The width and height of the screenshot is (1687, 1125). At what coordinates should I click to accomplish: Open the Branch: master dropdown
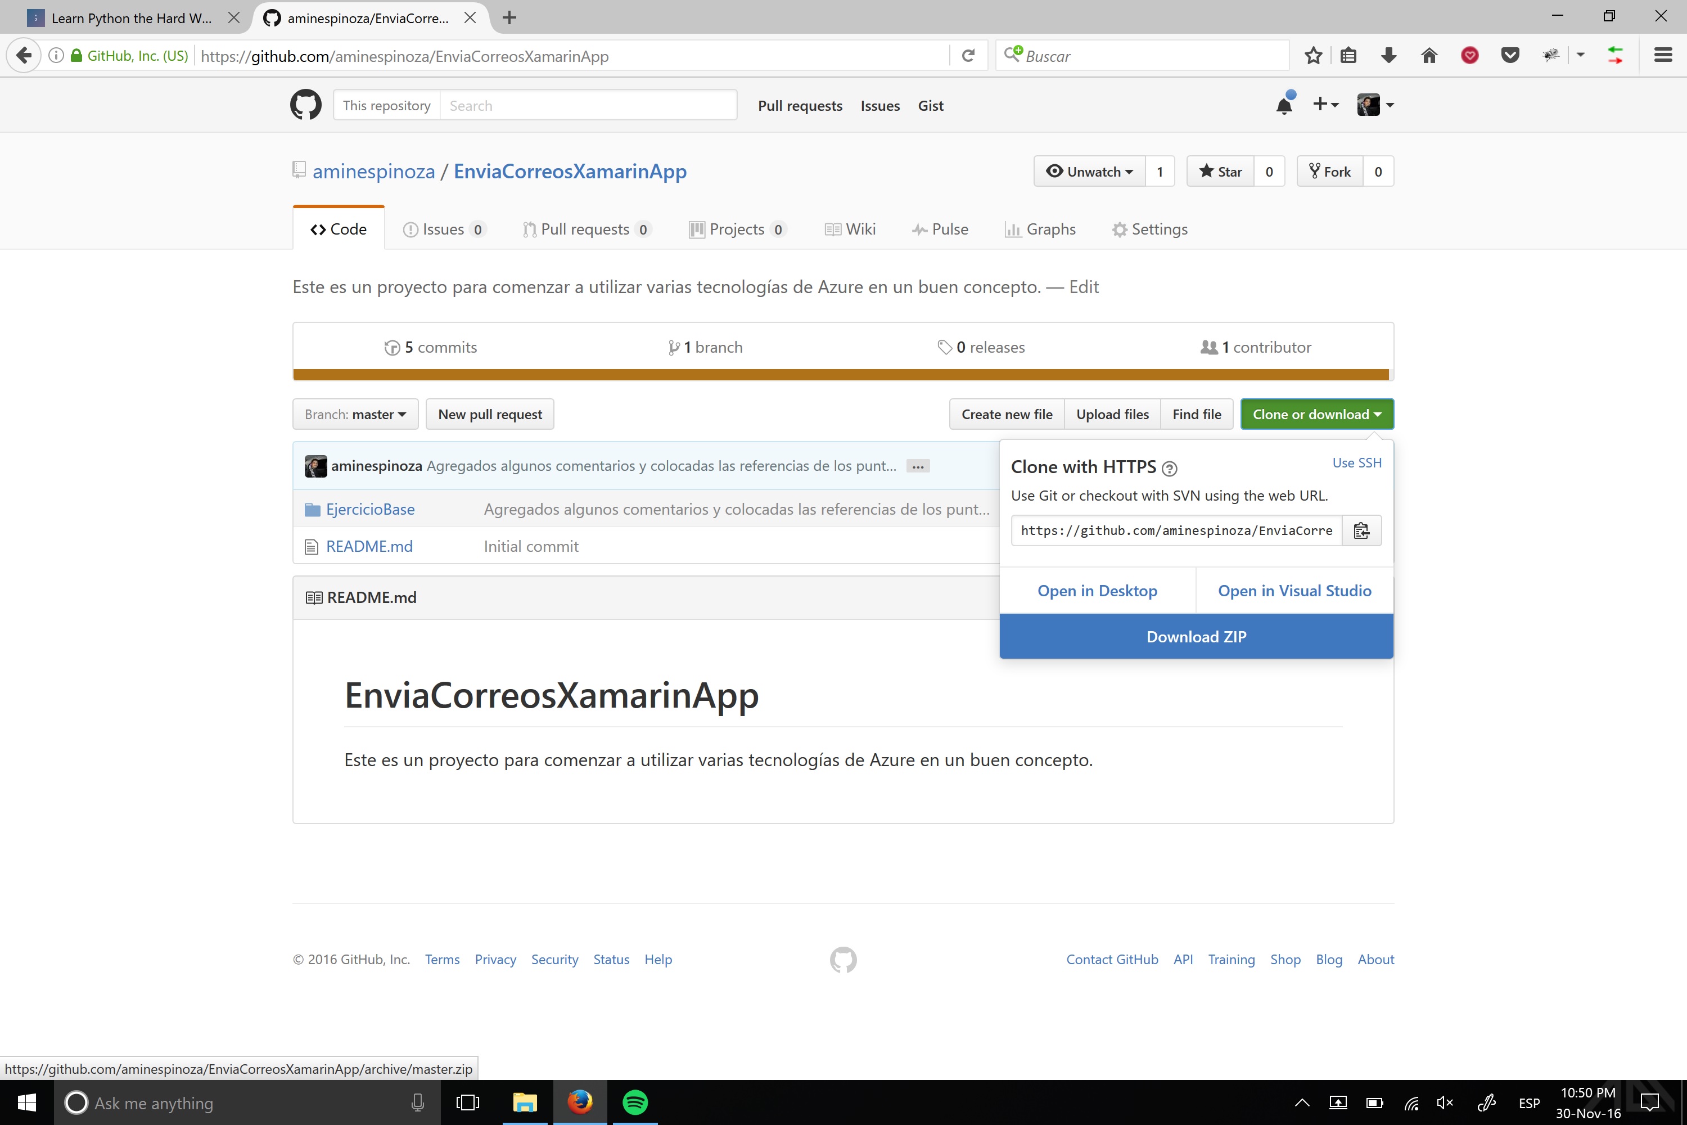pyautogui.click(x=355, y=415)
